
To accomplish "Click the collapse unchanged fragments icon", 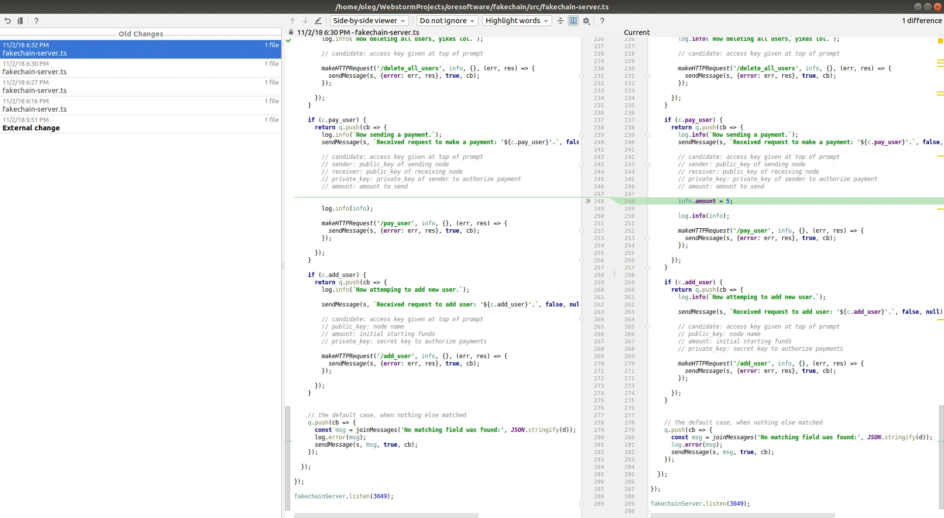I will coord(560,21).
